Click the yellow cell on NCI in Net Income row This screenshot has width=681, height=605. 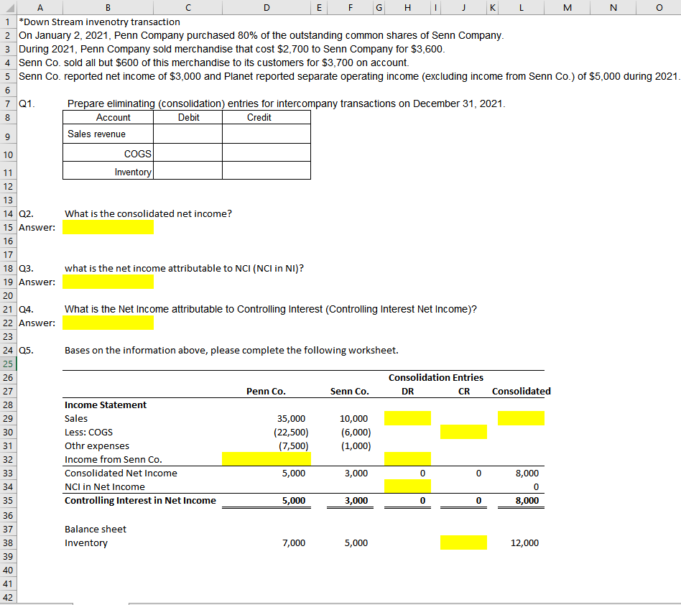coord(408,486)
